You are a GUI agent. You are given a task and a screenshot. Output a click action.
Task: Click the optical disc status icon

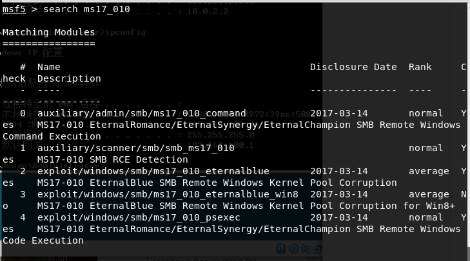(293, 248)
